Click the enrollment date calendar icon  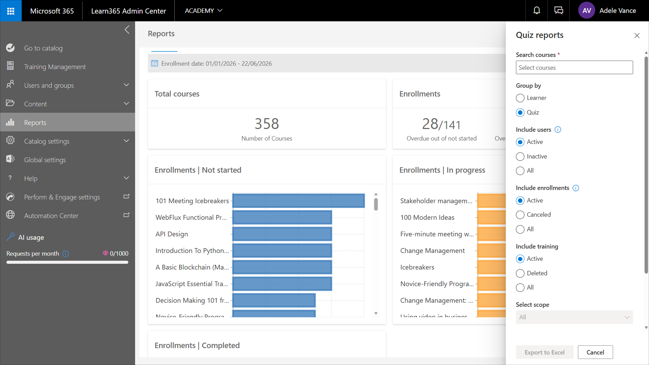[x=155, y=63]
